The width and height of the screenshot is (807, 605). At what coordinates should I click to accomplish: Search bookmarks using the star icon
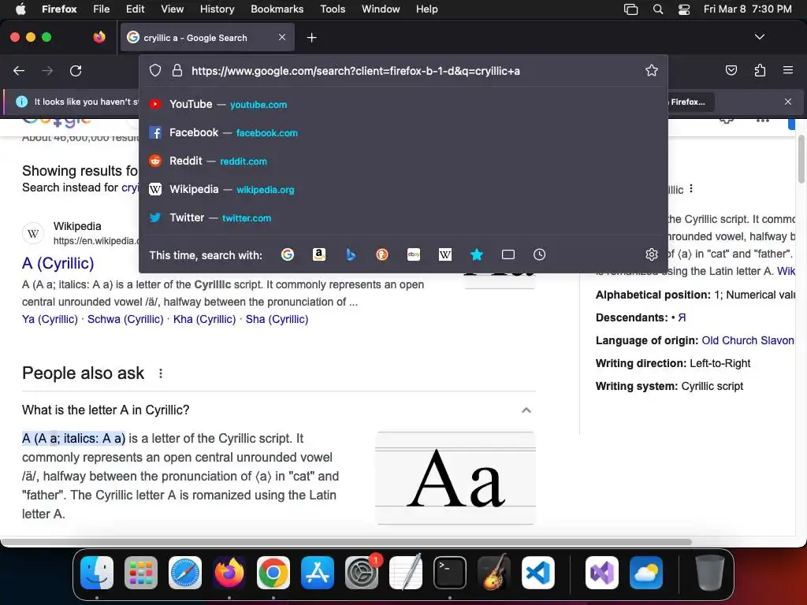[x=477, y=254]
